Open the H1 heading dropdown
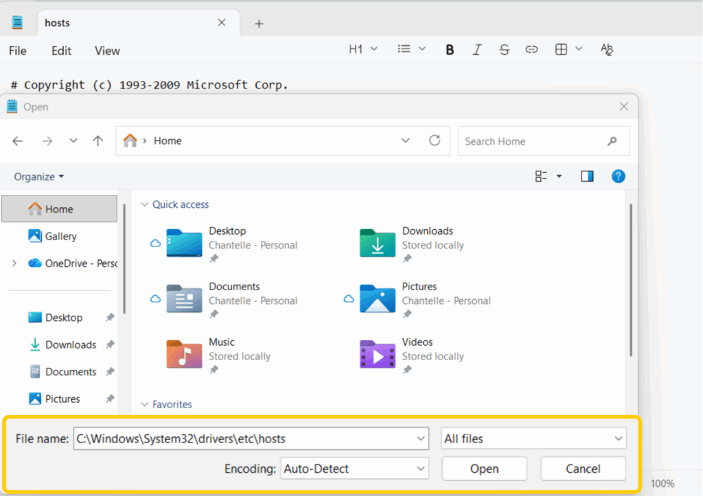The height and width of the screenshot is (496, 703). point(362,49)
